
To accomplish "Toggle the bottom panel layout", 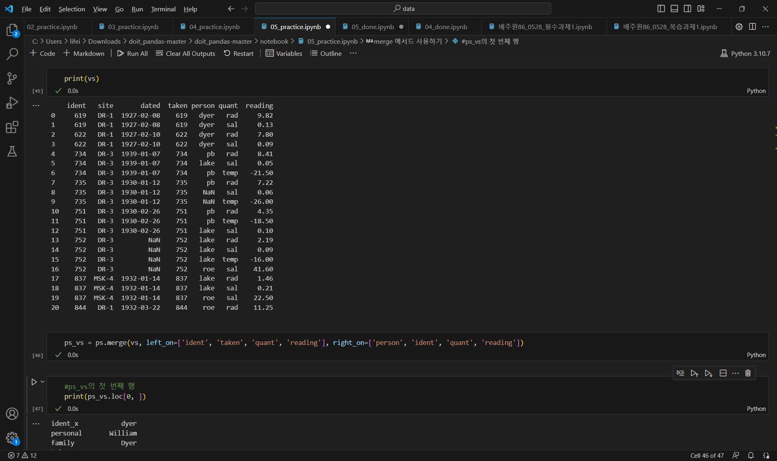I will coord(674,8).
